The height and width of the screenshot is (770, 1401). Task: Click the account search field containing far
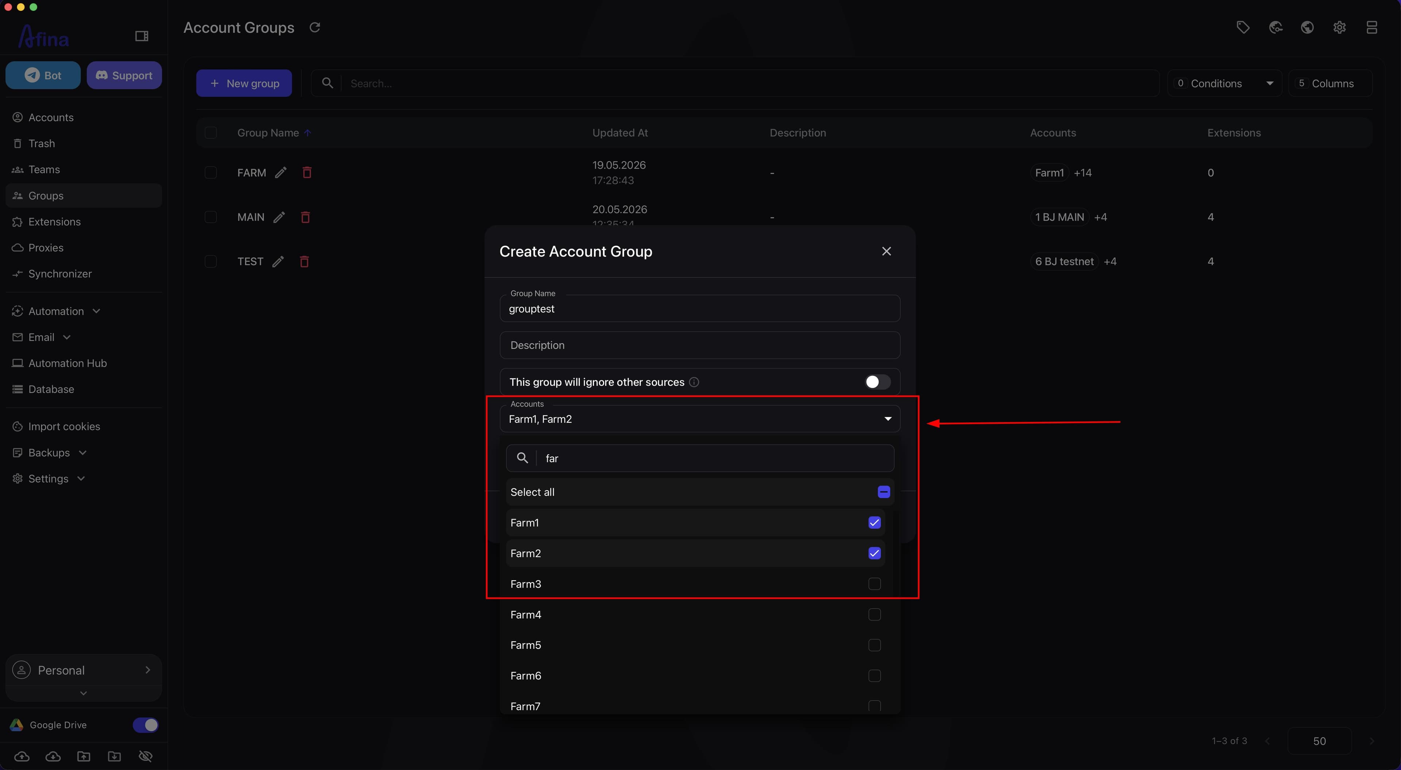click(700, 458)
